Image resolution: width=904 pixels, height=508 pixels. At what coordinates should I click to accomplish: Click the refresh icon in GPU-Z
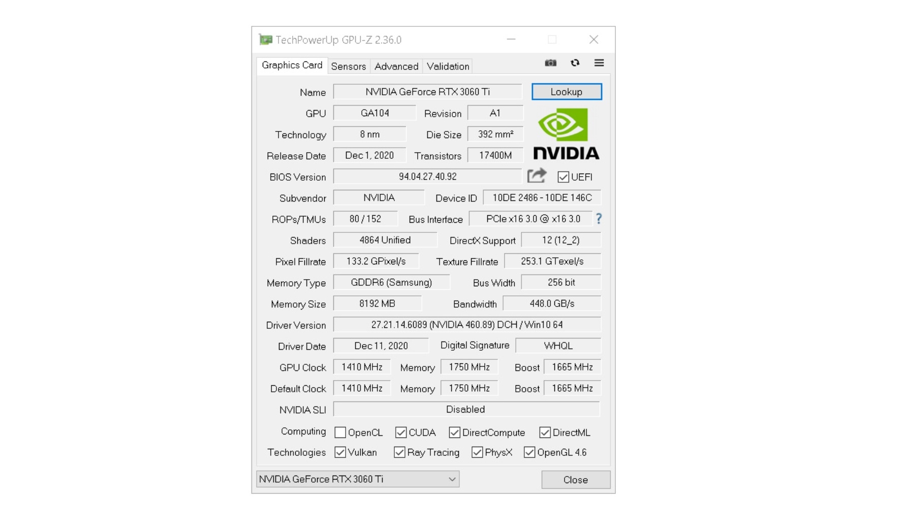[x=575, y=63]
